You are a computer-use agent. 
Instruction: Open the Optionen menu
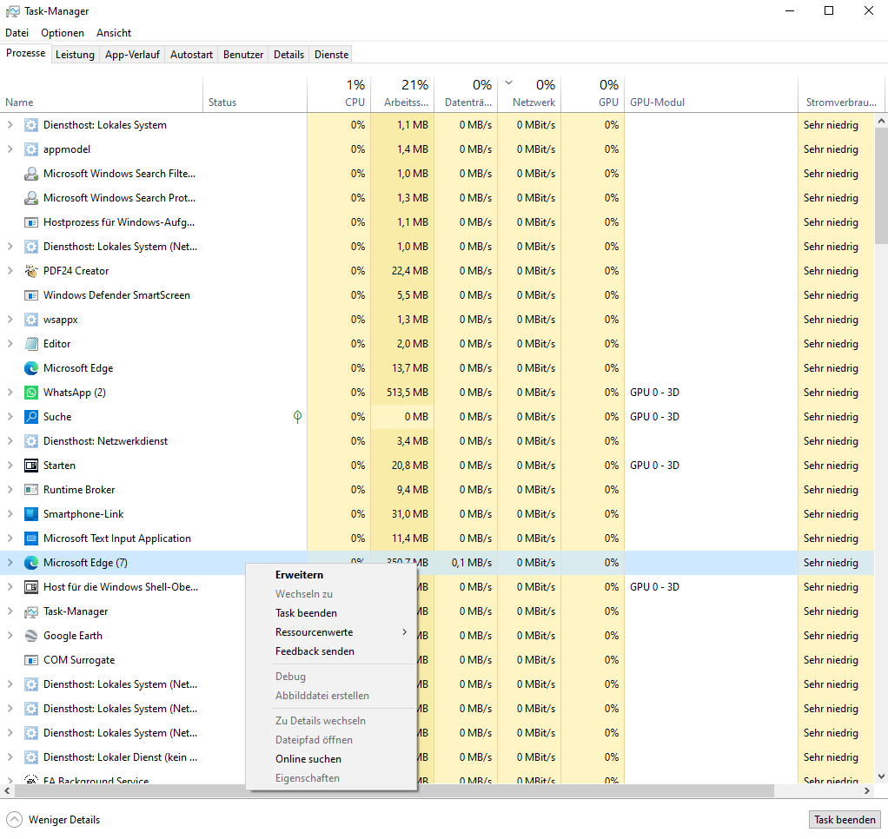click(63, 33)
